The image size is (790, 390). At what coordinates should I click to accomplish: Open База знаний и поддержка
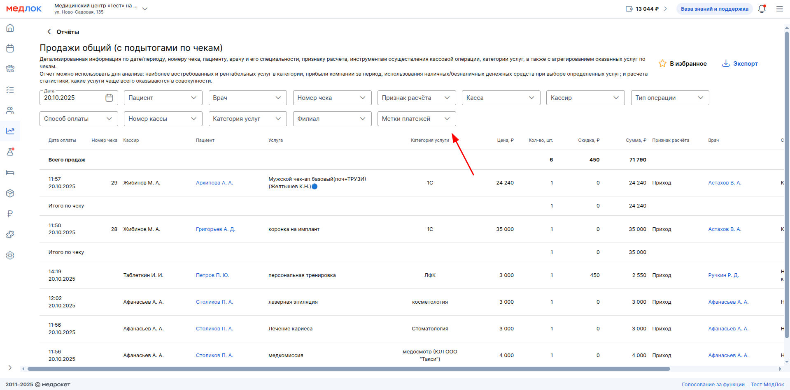click(x=714, y=9)
